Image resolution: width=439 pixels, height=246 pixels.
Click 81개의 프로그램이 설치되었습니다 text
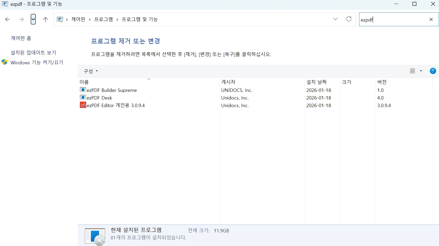click(148, 238)
